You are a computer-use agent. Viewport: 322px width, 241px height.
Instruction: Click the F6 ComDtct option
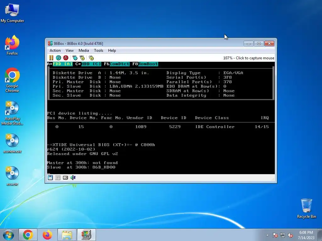[117, 64]
